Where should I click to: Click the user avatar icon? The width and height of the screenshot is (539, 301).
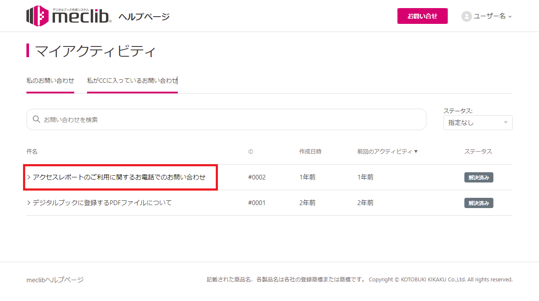pyautogui.click(x=467, y=16)
